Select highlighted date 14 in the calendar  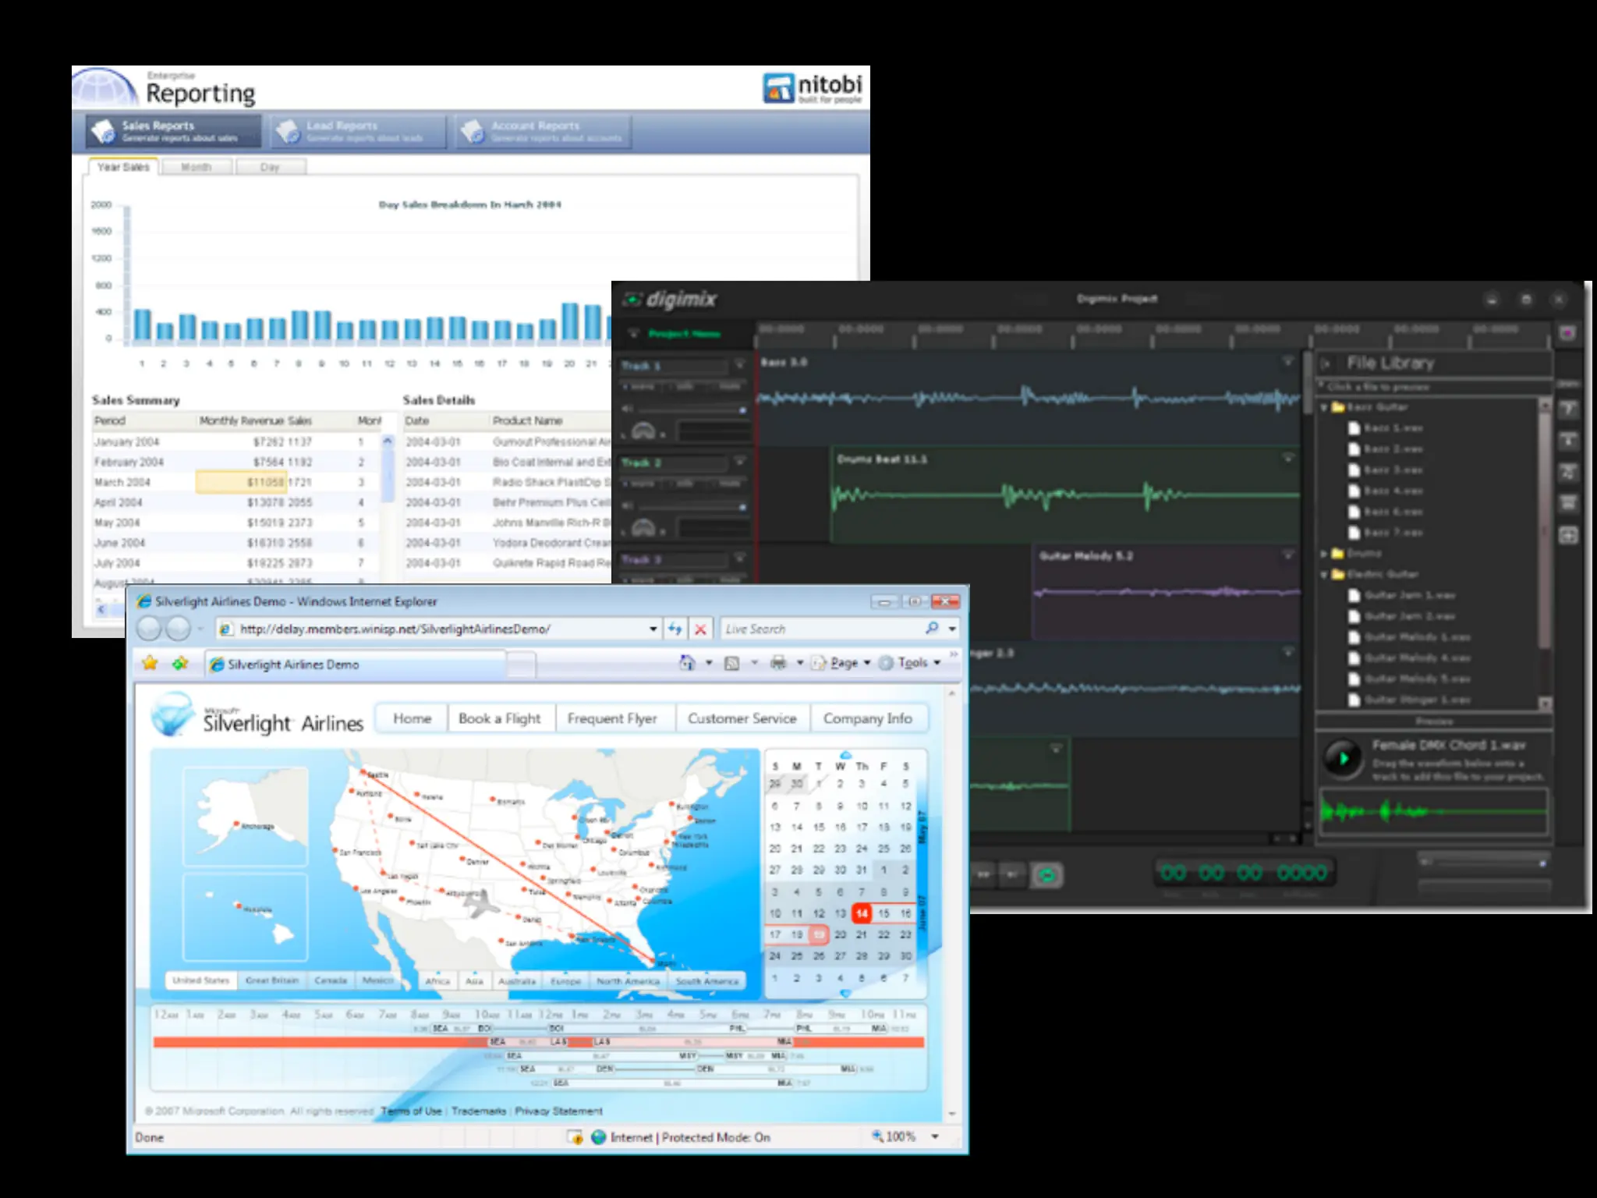point(861,913)
